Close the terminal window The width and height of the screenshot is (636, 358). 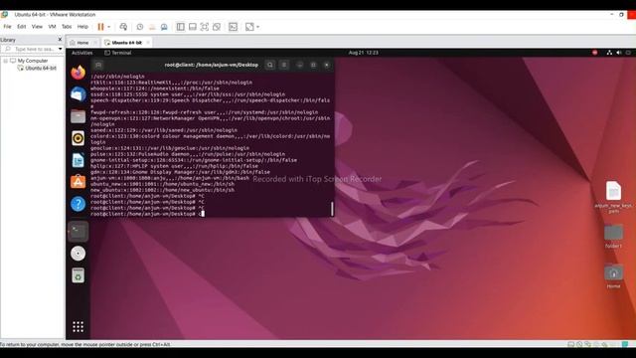[x=327, y=65]
